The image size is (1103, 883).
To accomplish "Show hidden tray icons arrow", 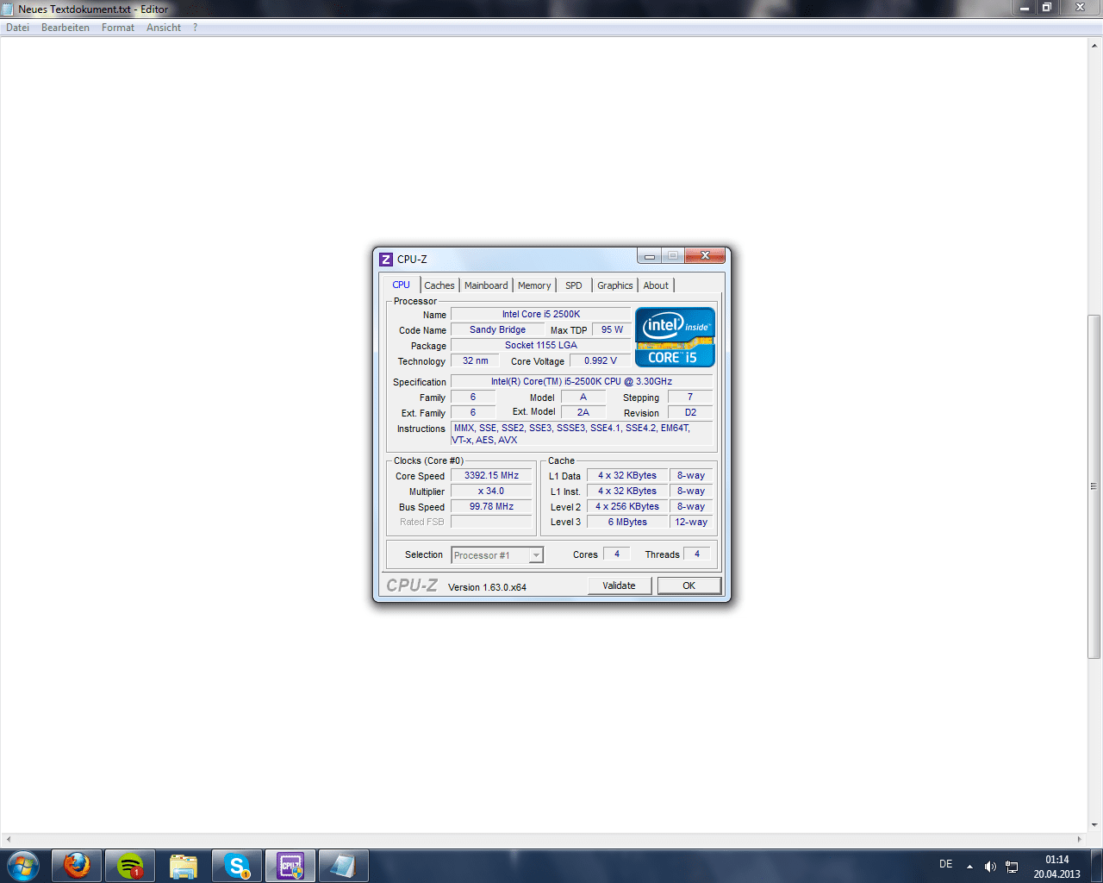I will click(x=969, y=867).
